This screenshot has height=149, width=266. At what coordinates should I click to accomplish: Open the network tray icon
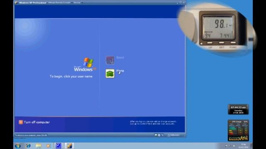[x=230, y=146]
